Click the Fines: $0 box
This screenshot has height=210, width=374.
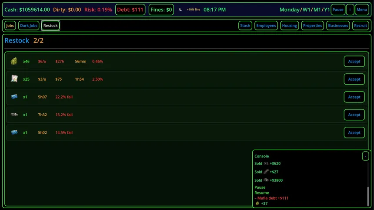(x=161, y=10)
